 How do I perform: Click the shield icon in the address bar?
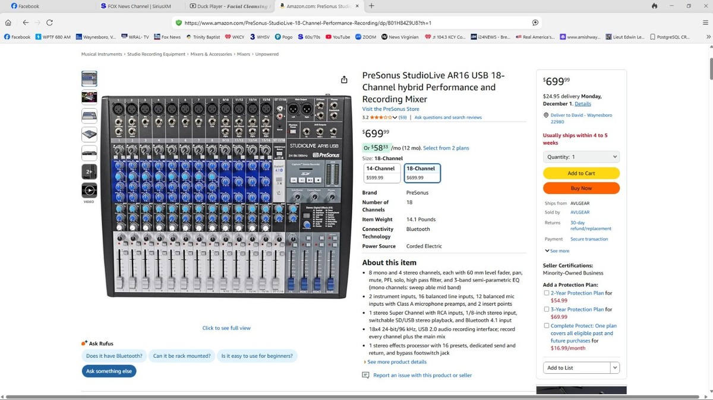[x=178, y=23]
